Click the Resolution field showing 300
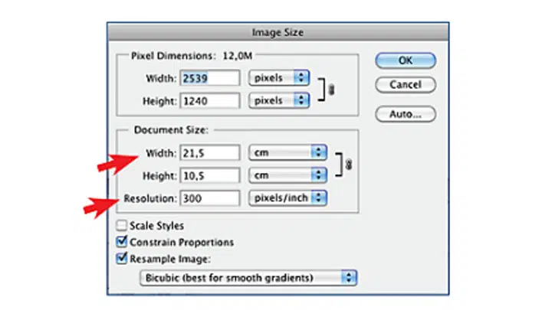The image size is (552, 310). [x=210, y=198]
